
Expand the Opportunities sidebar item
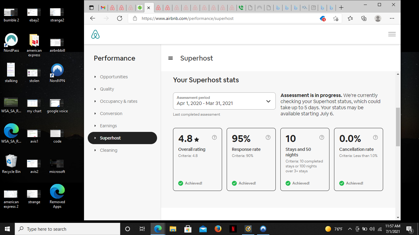click(x=113, y=77)
